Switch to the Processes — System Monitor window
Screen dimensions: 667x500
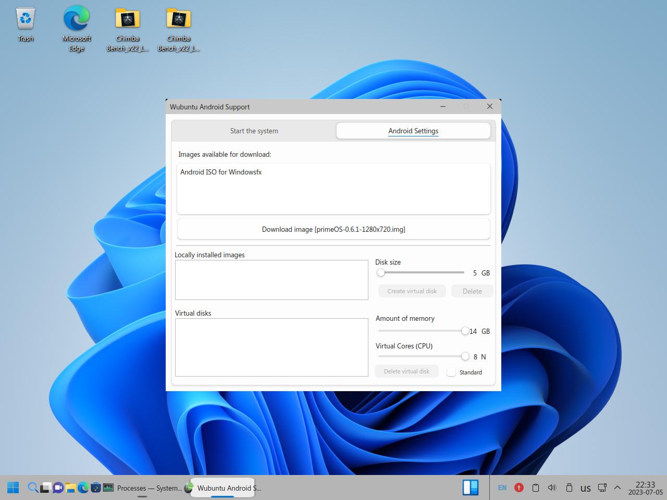pyautogui.click(x=142, y=488)
